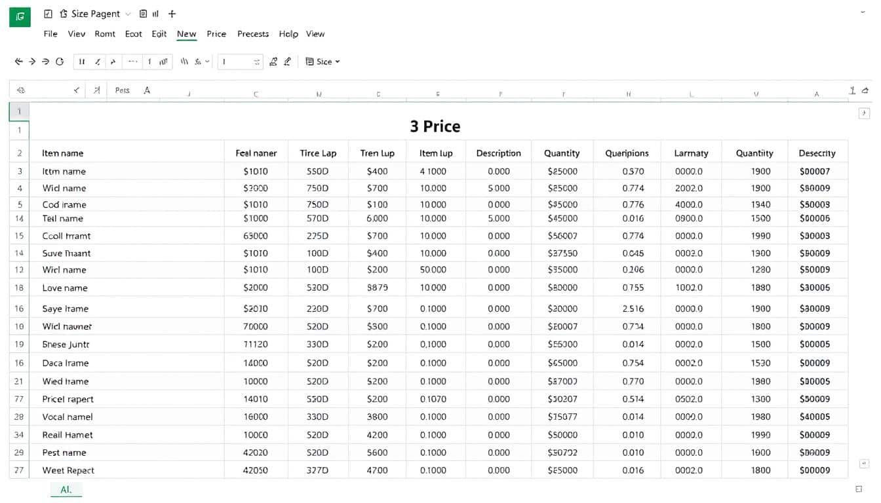Click the Pets label in formula bar

click(x=123, y=90)
